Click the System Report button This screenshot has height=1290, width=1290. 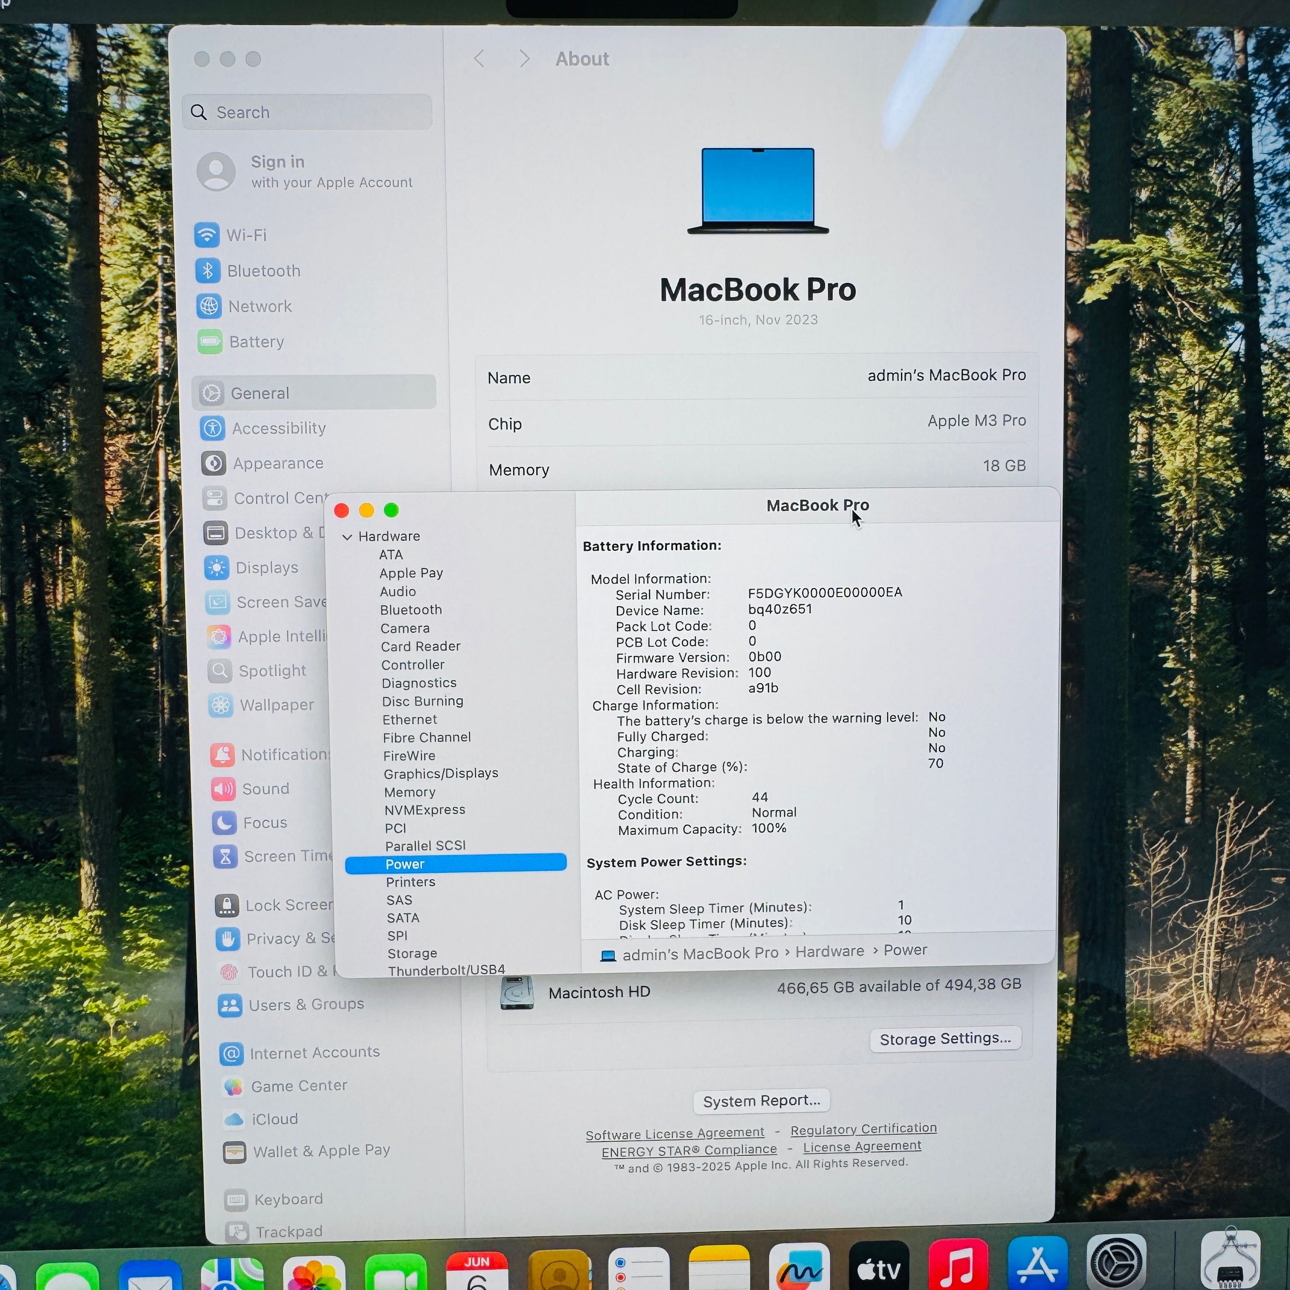tap(762, 1100)
